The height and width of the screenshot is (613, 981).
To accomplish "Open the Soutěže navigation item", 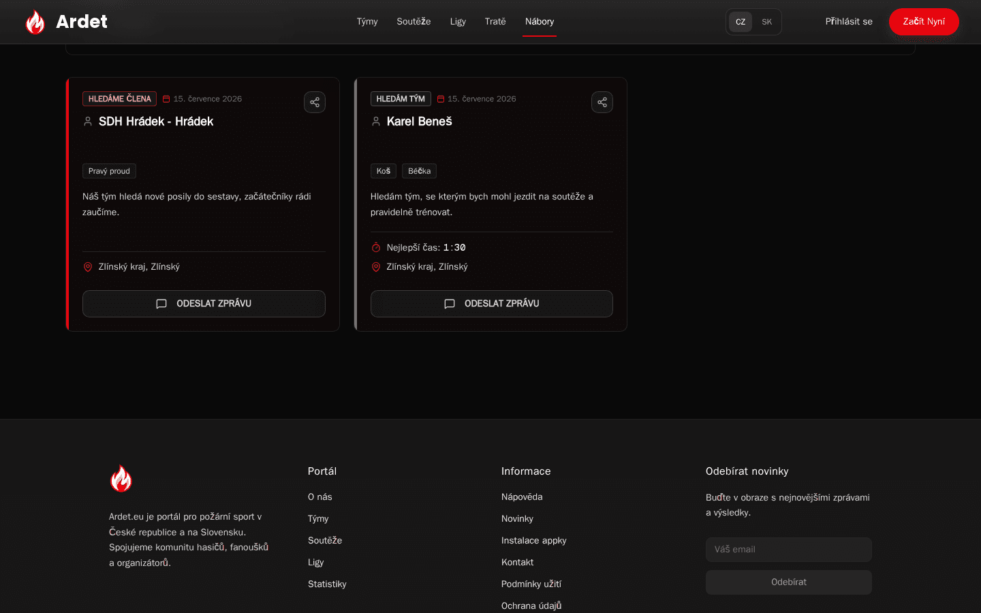I will (x=414, y=22).
